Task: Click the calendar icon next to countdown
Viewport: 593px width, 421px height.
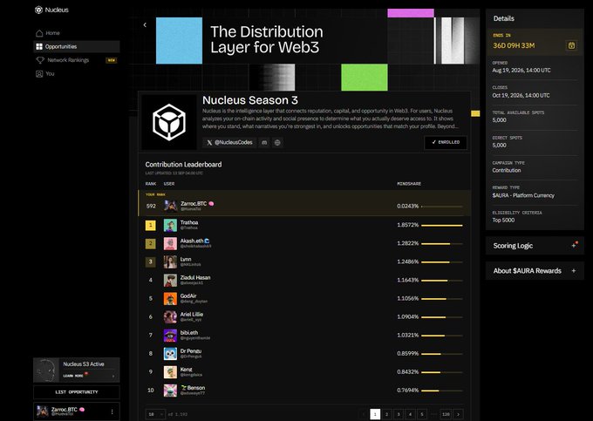Action: 571,45
